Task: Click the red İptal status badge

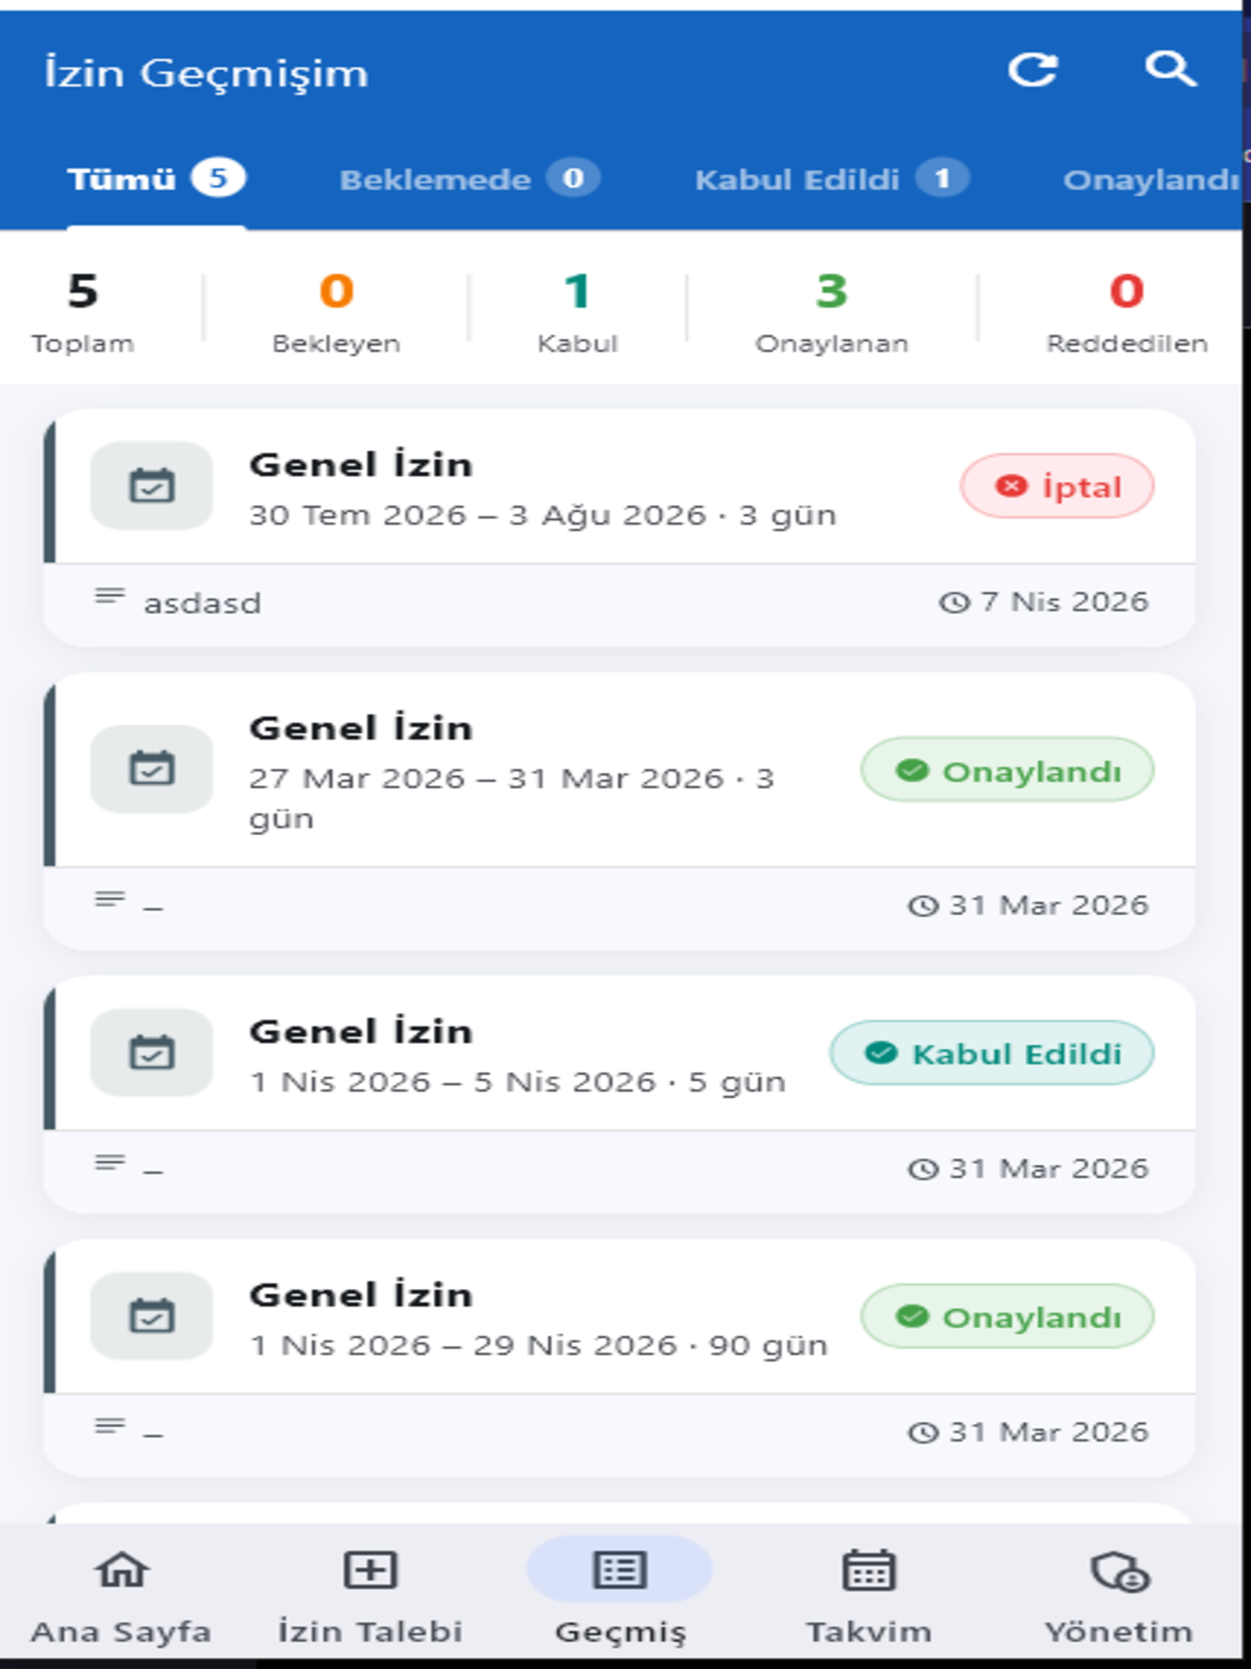Action: point(1057,486)
